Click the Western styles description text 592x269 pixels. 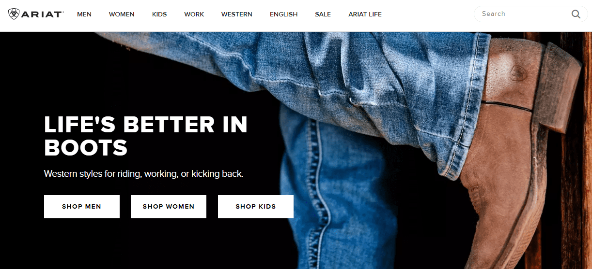144,173
